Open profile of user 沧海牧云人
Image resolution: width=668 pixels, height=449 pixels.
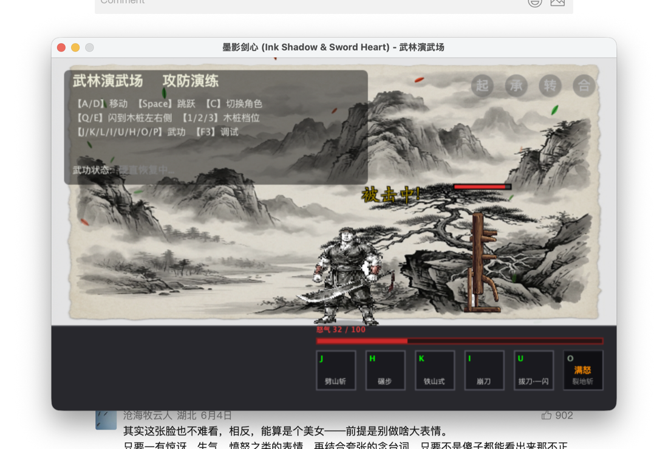pos(148,415)
